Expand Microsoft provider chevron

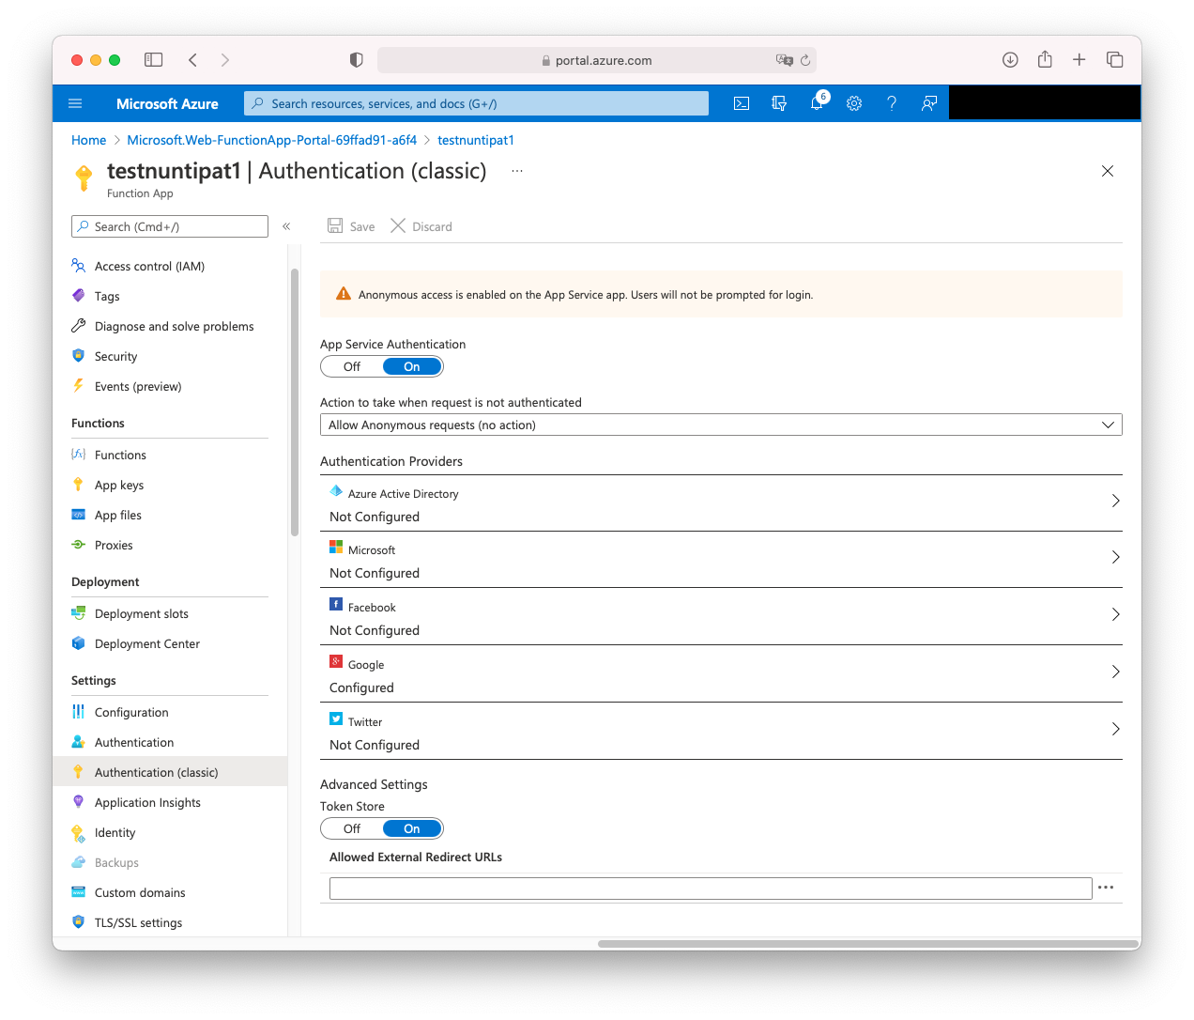pos(1115,557)
